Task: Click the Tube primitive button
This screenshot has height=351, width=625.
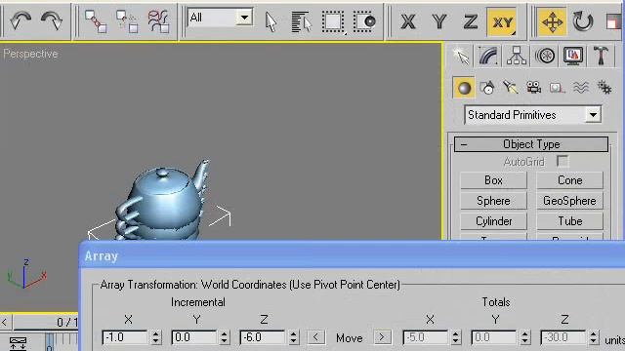Action: [569, 221]
